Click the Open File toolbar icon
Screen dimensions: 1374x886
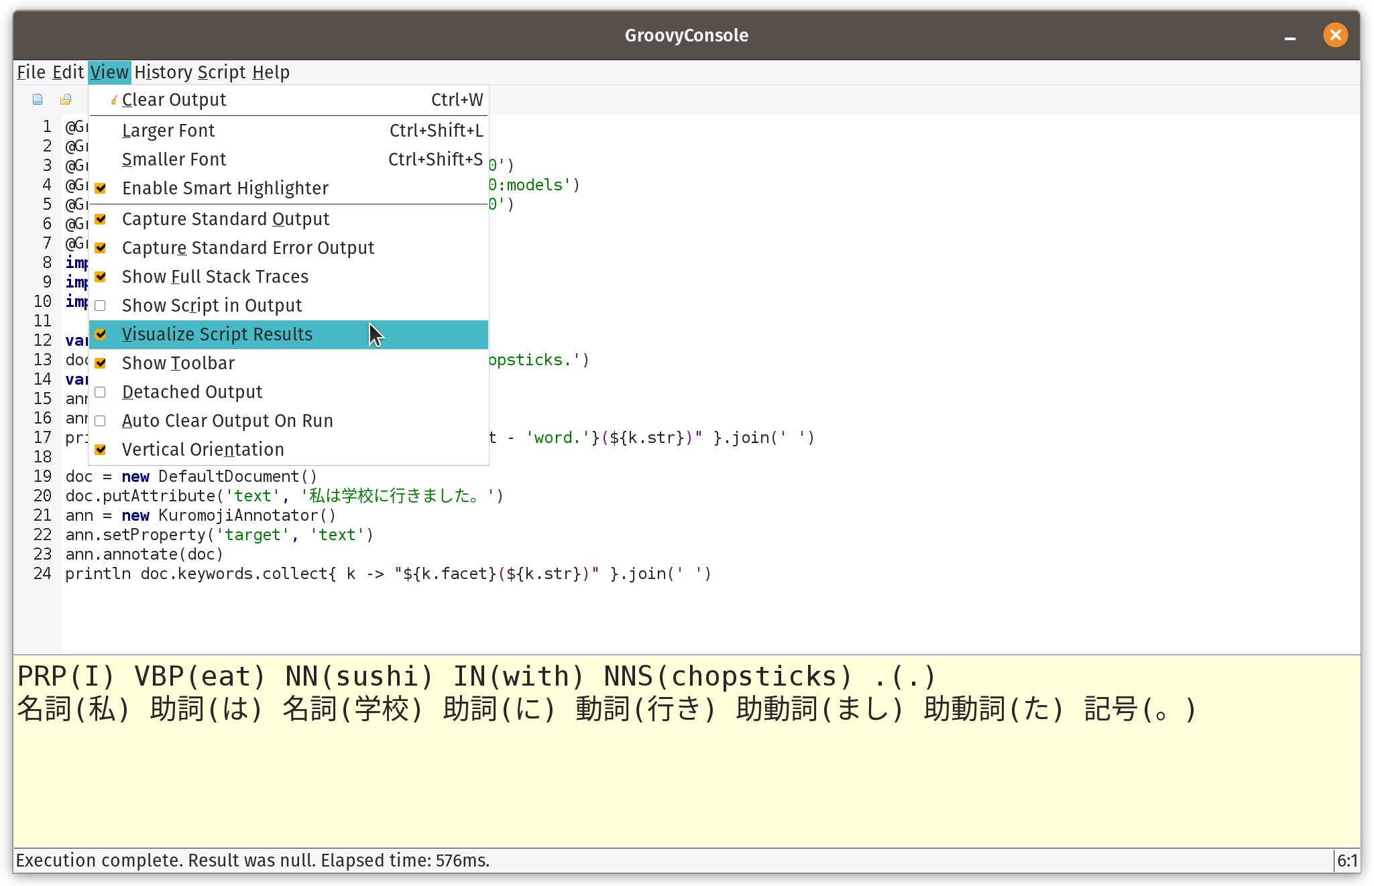coord(65,99)
